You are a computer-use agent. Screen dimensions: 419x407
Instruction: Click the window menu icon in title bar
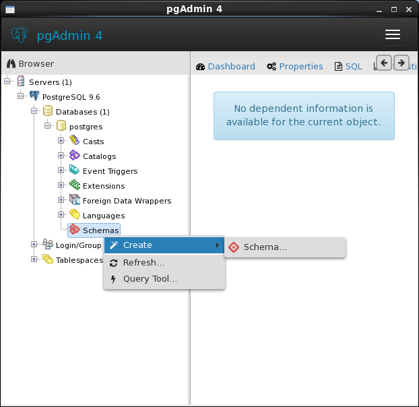(10, 9)
